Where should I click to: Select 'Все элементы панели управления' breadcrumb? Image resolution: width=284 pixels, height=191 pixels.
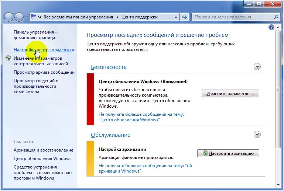78,17
